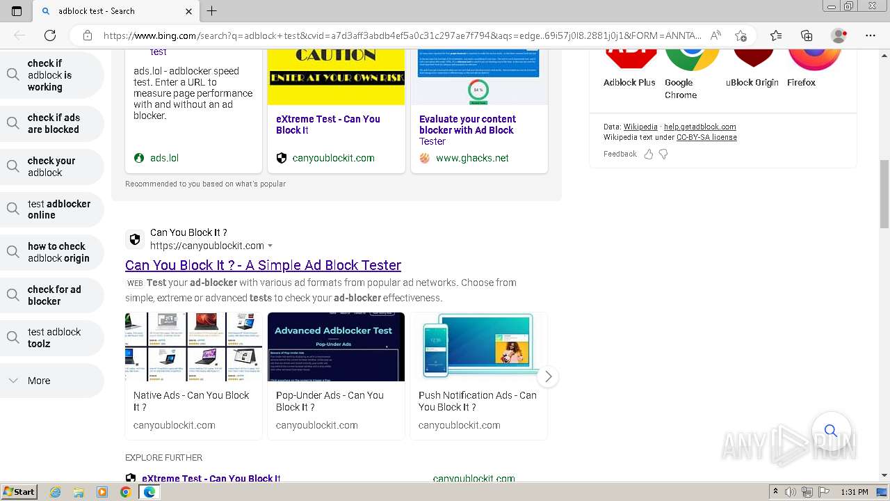The width and height of the screenshot is (890, 501).
Task: Reload the page with the refresh icon
Action: click(50, 35)
